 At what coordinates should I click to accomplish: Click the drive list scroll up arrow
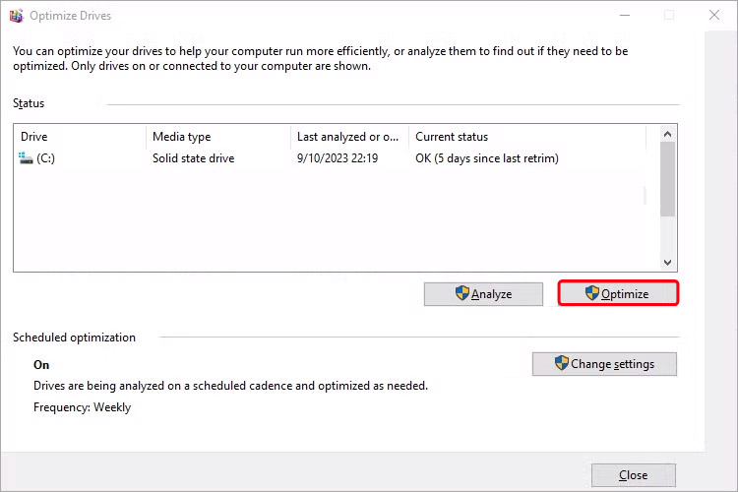point(667,133)
